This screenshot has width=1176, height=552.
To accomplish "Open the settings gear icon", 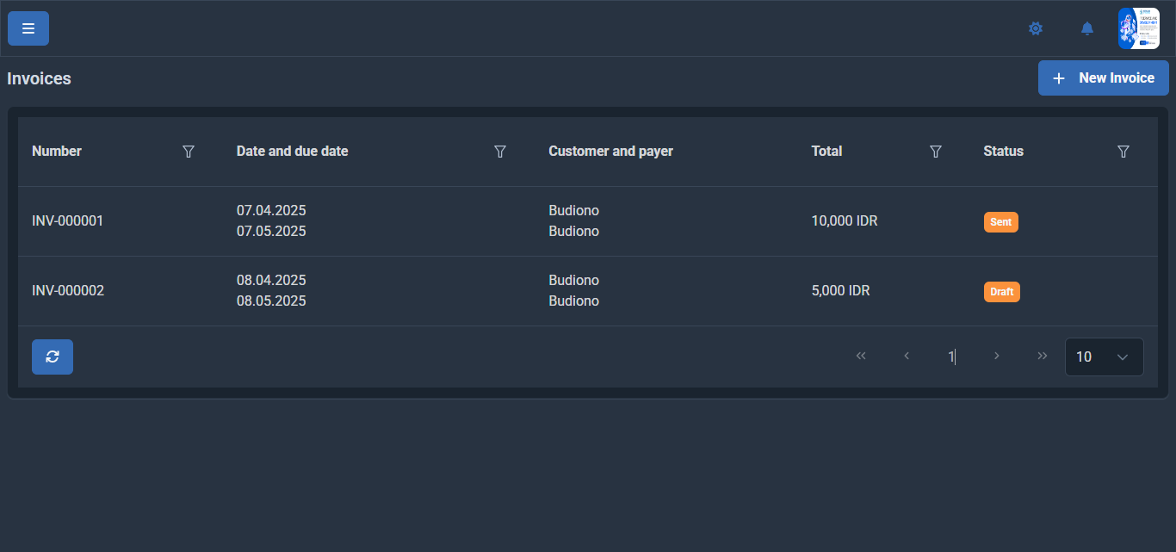I will [x=1036, y=28].
